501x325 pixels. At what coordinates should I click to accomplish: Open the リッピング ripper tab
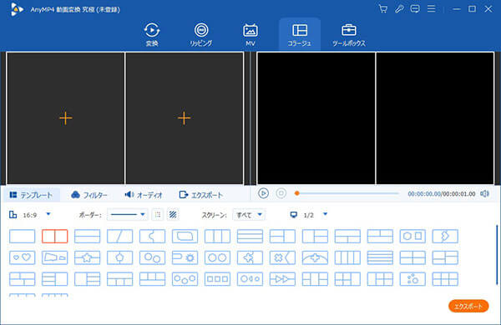[x=201, y=34]
